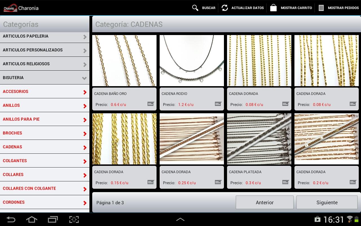
Task: Select the Collares subcategory
Action: (x=45, y=175)
